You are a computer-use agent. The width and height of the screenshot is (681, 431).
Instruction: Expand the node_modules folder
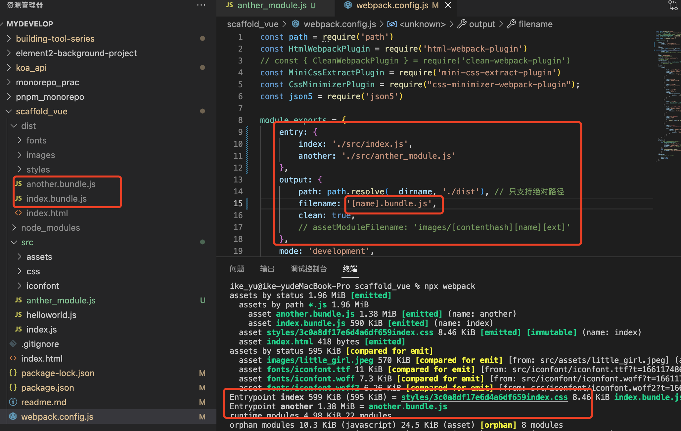pos(50,228)
